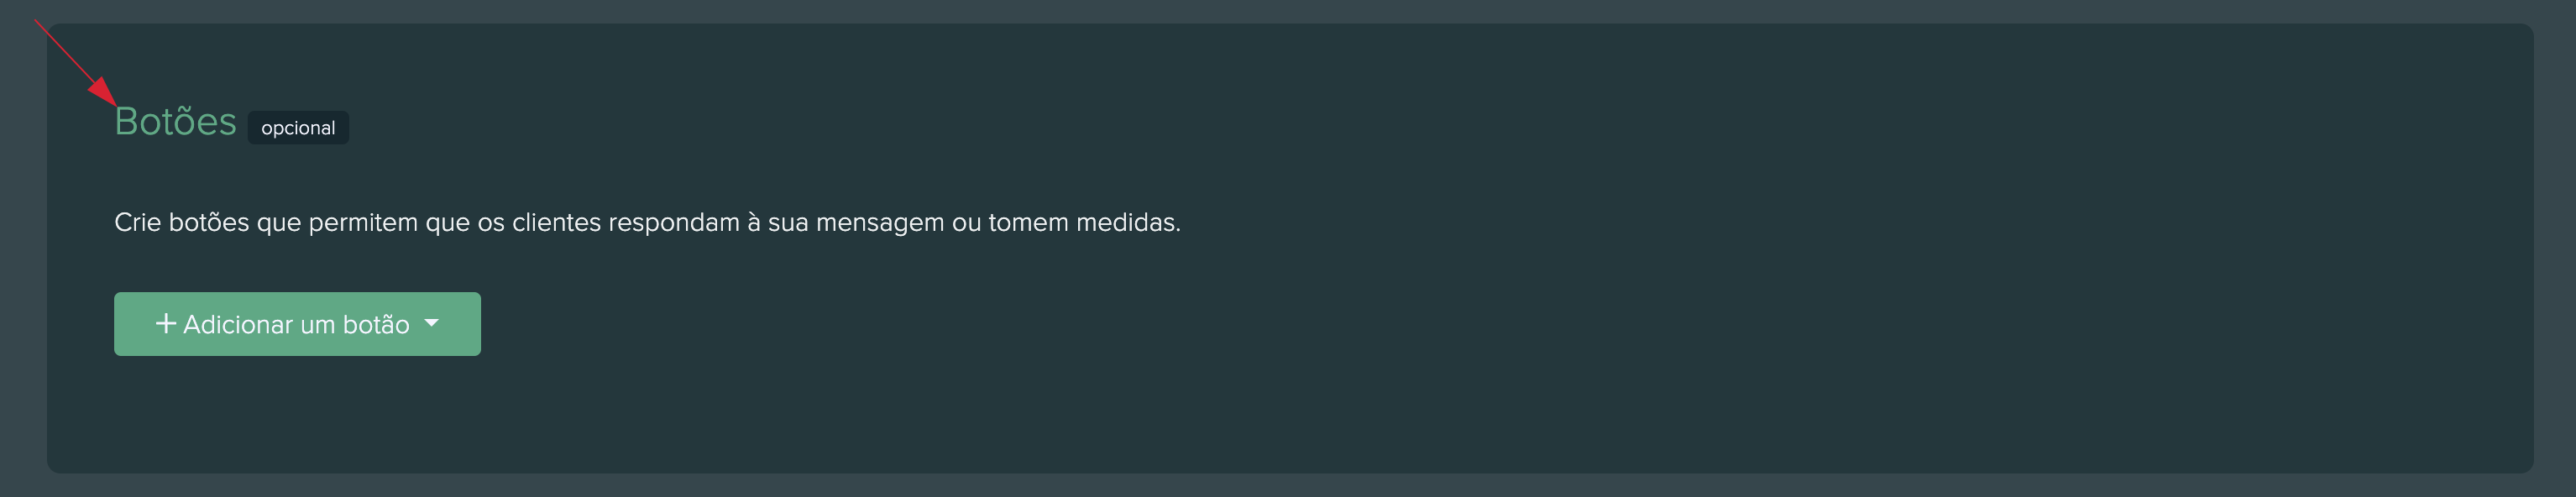
Task: Click the word mensagem in the description
Action: (x=879, y=223)
